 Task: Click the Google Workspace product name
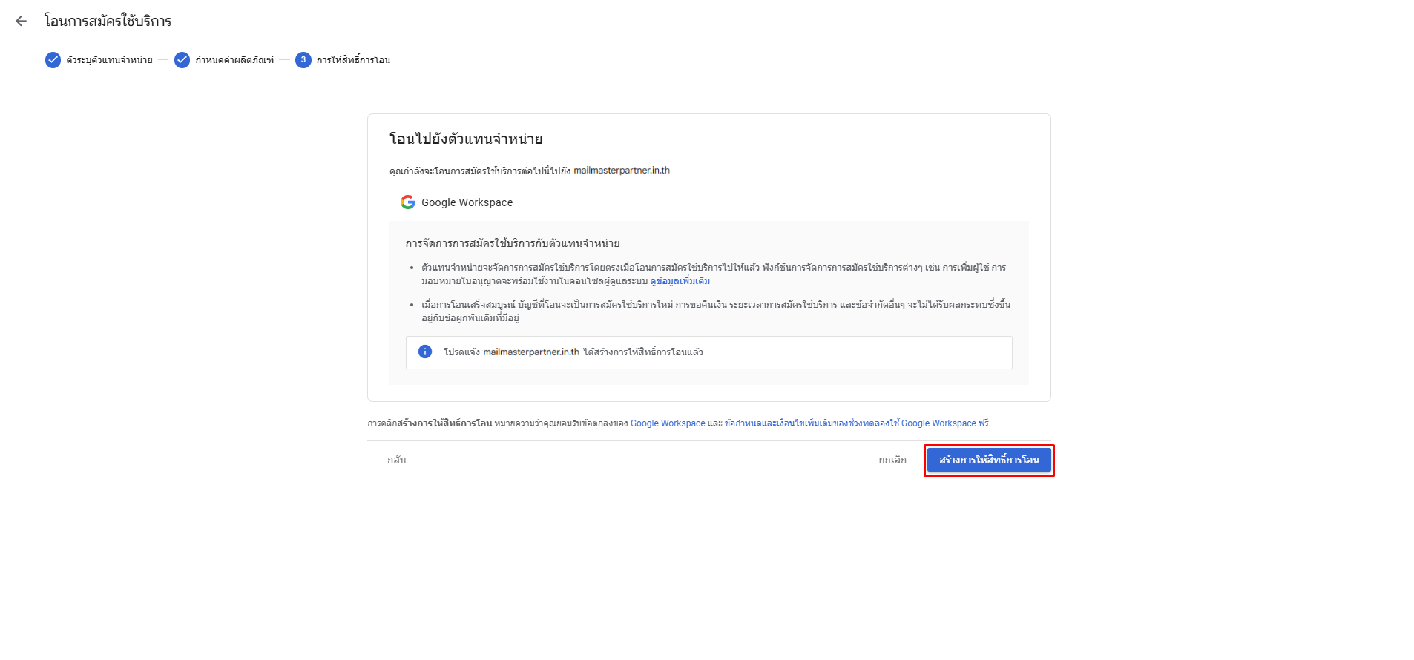point(467,202)
